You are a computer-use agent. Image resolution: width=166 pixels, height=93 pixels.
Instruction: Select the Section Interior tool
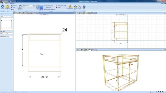(41, 7)
